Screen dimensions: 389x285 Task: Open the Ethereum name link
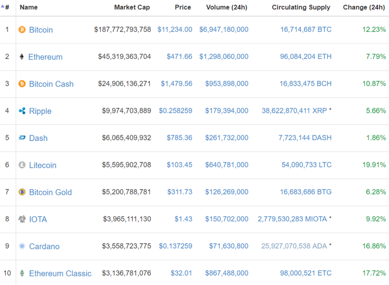pos(46,57)
